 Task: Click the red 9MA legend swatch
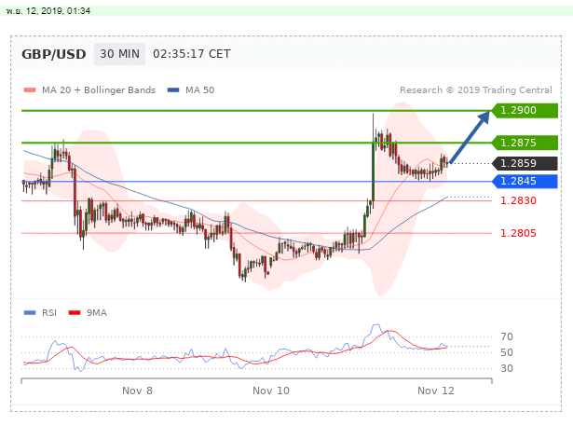(75, 313)
